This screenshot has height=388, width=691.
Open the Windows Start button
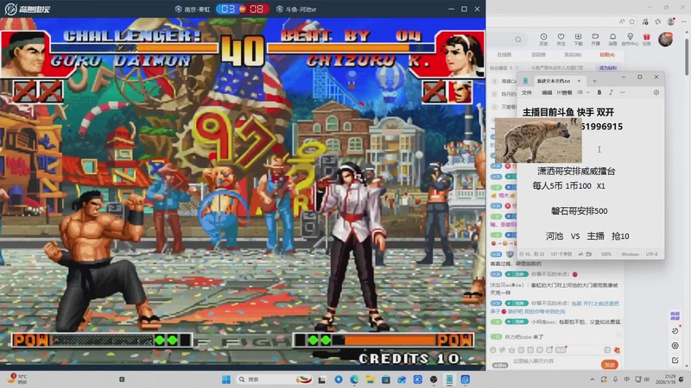point(226,379)
